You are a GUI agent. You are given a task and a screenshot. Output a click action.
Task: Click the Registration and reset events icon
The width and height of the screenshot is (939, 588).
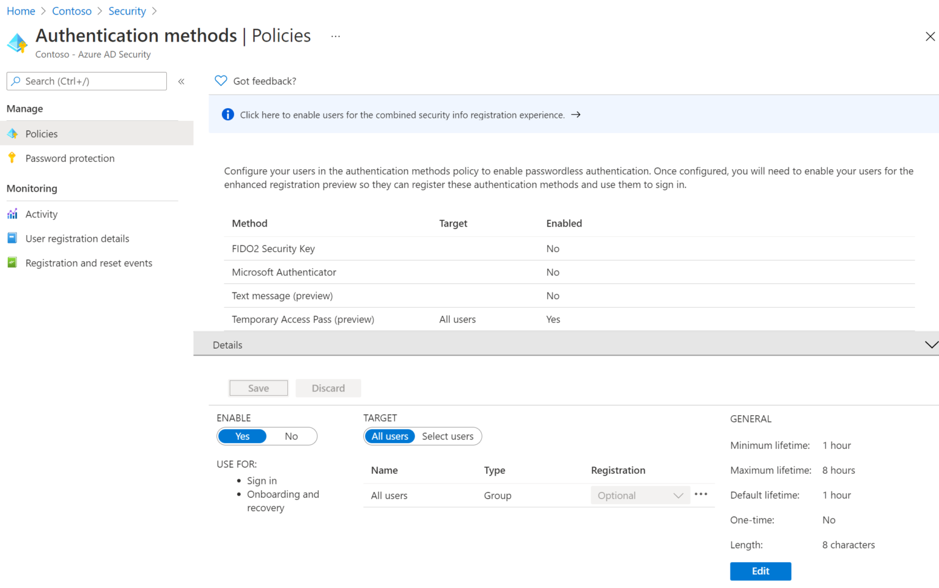tap(13, 263)
